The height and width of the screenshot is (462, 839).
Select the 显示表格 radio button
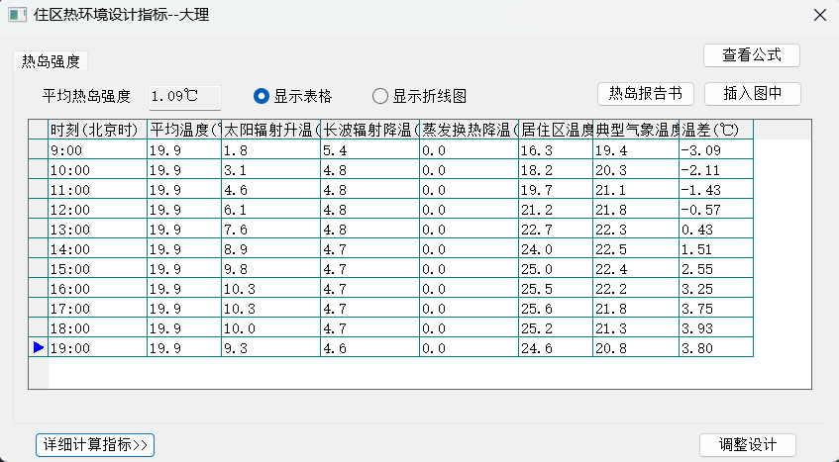[x=262, y=96]
